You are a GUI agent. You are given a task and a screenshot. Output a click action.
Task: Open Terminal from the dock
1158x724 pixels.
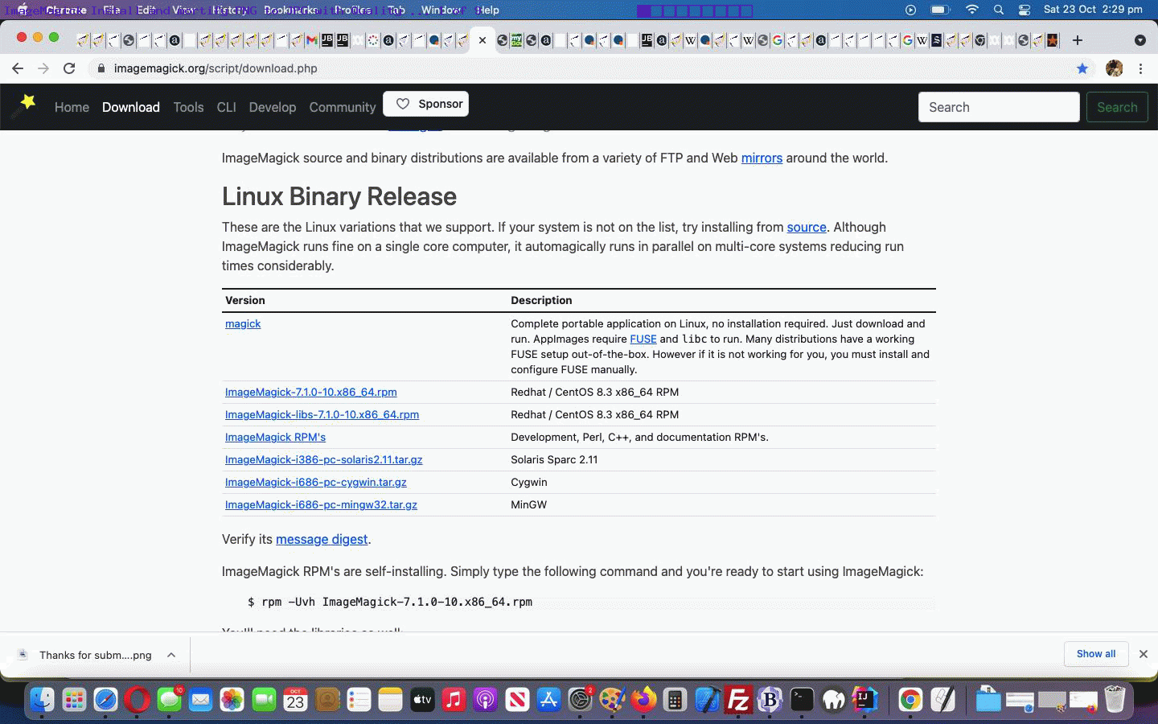(802, 700)
